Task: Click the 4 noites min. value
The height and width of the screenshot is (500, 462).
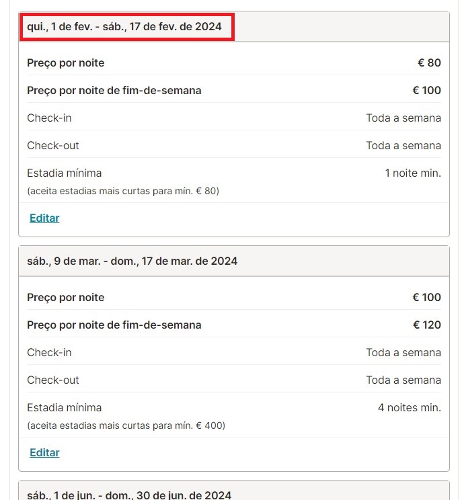Action: [410, 407]
